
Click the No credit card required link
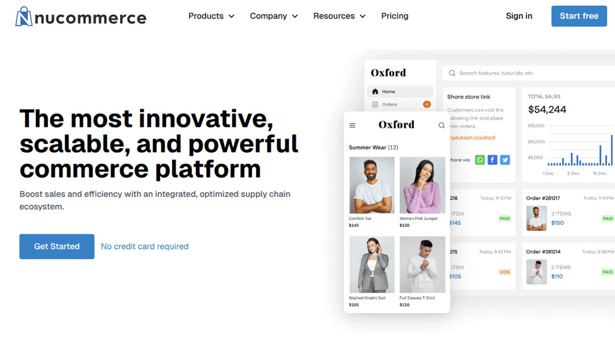(145, 246)
